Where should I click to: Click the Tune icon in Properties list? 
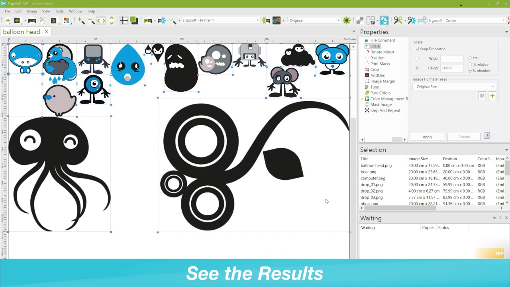pos(367,87)
